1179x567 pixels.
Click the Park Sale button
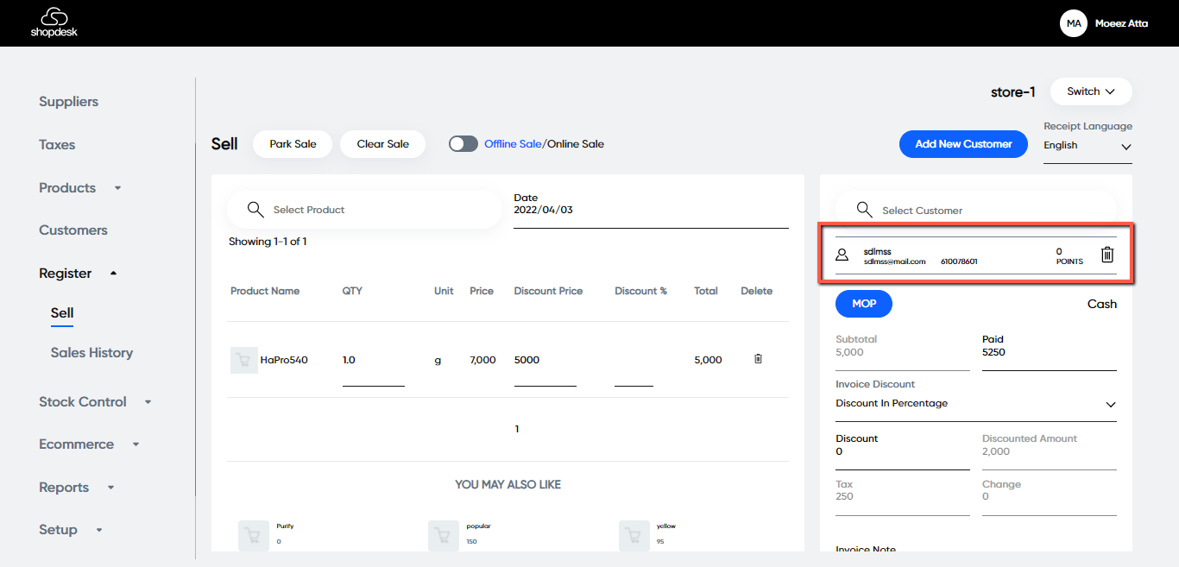coord(293,144)
